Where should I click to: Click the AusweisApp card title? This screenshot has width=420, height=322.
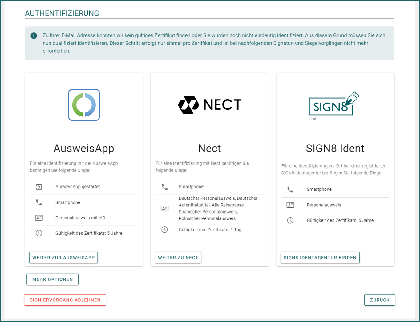click(84, 148)
